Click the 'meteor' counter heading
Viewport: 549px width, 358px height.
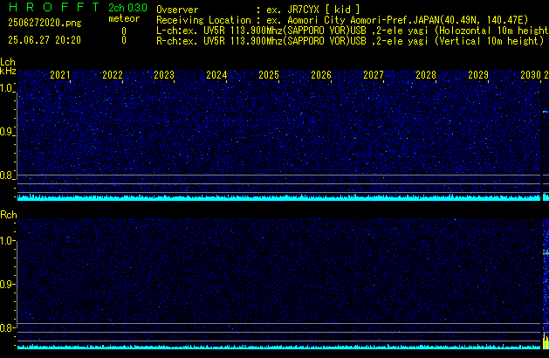pyautogui.click(x=124, y=18)
